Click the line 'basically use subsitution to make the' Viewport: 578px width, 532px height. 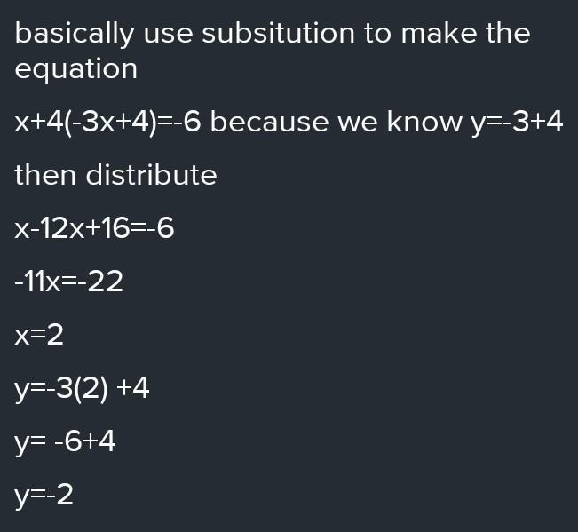coord(273,35)
